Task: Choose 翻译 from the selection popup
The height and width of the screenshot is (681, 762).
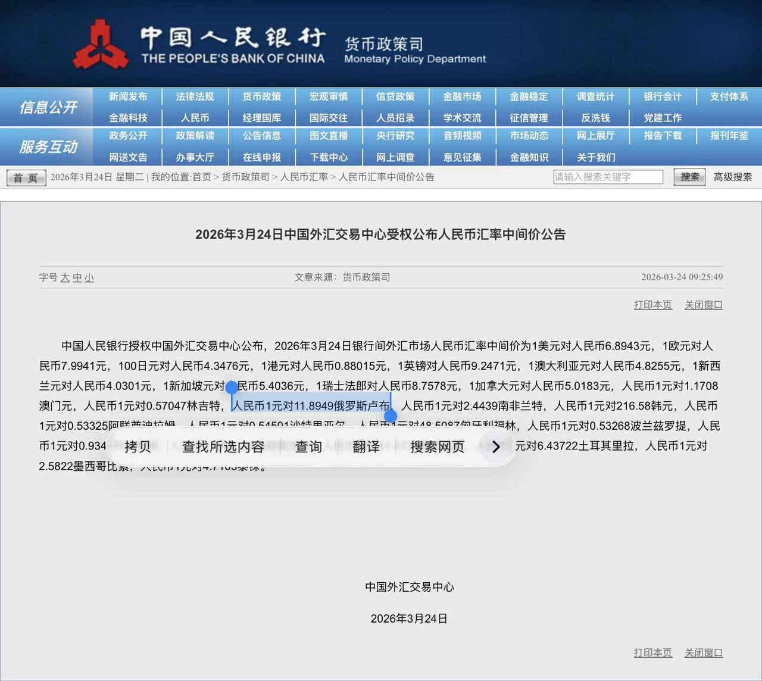Action: (x=366, y=447)
